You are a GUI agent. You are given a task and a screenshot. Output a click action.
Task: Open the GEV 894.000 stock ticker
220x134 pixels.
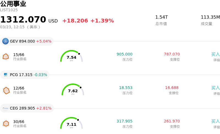tap(27, 41)
